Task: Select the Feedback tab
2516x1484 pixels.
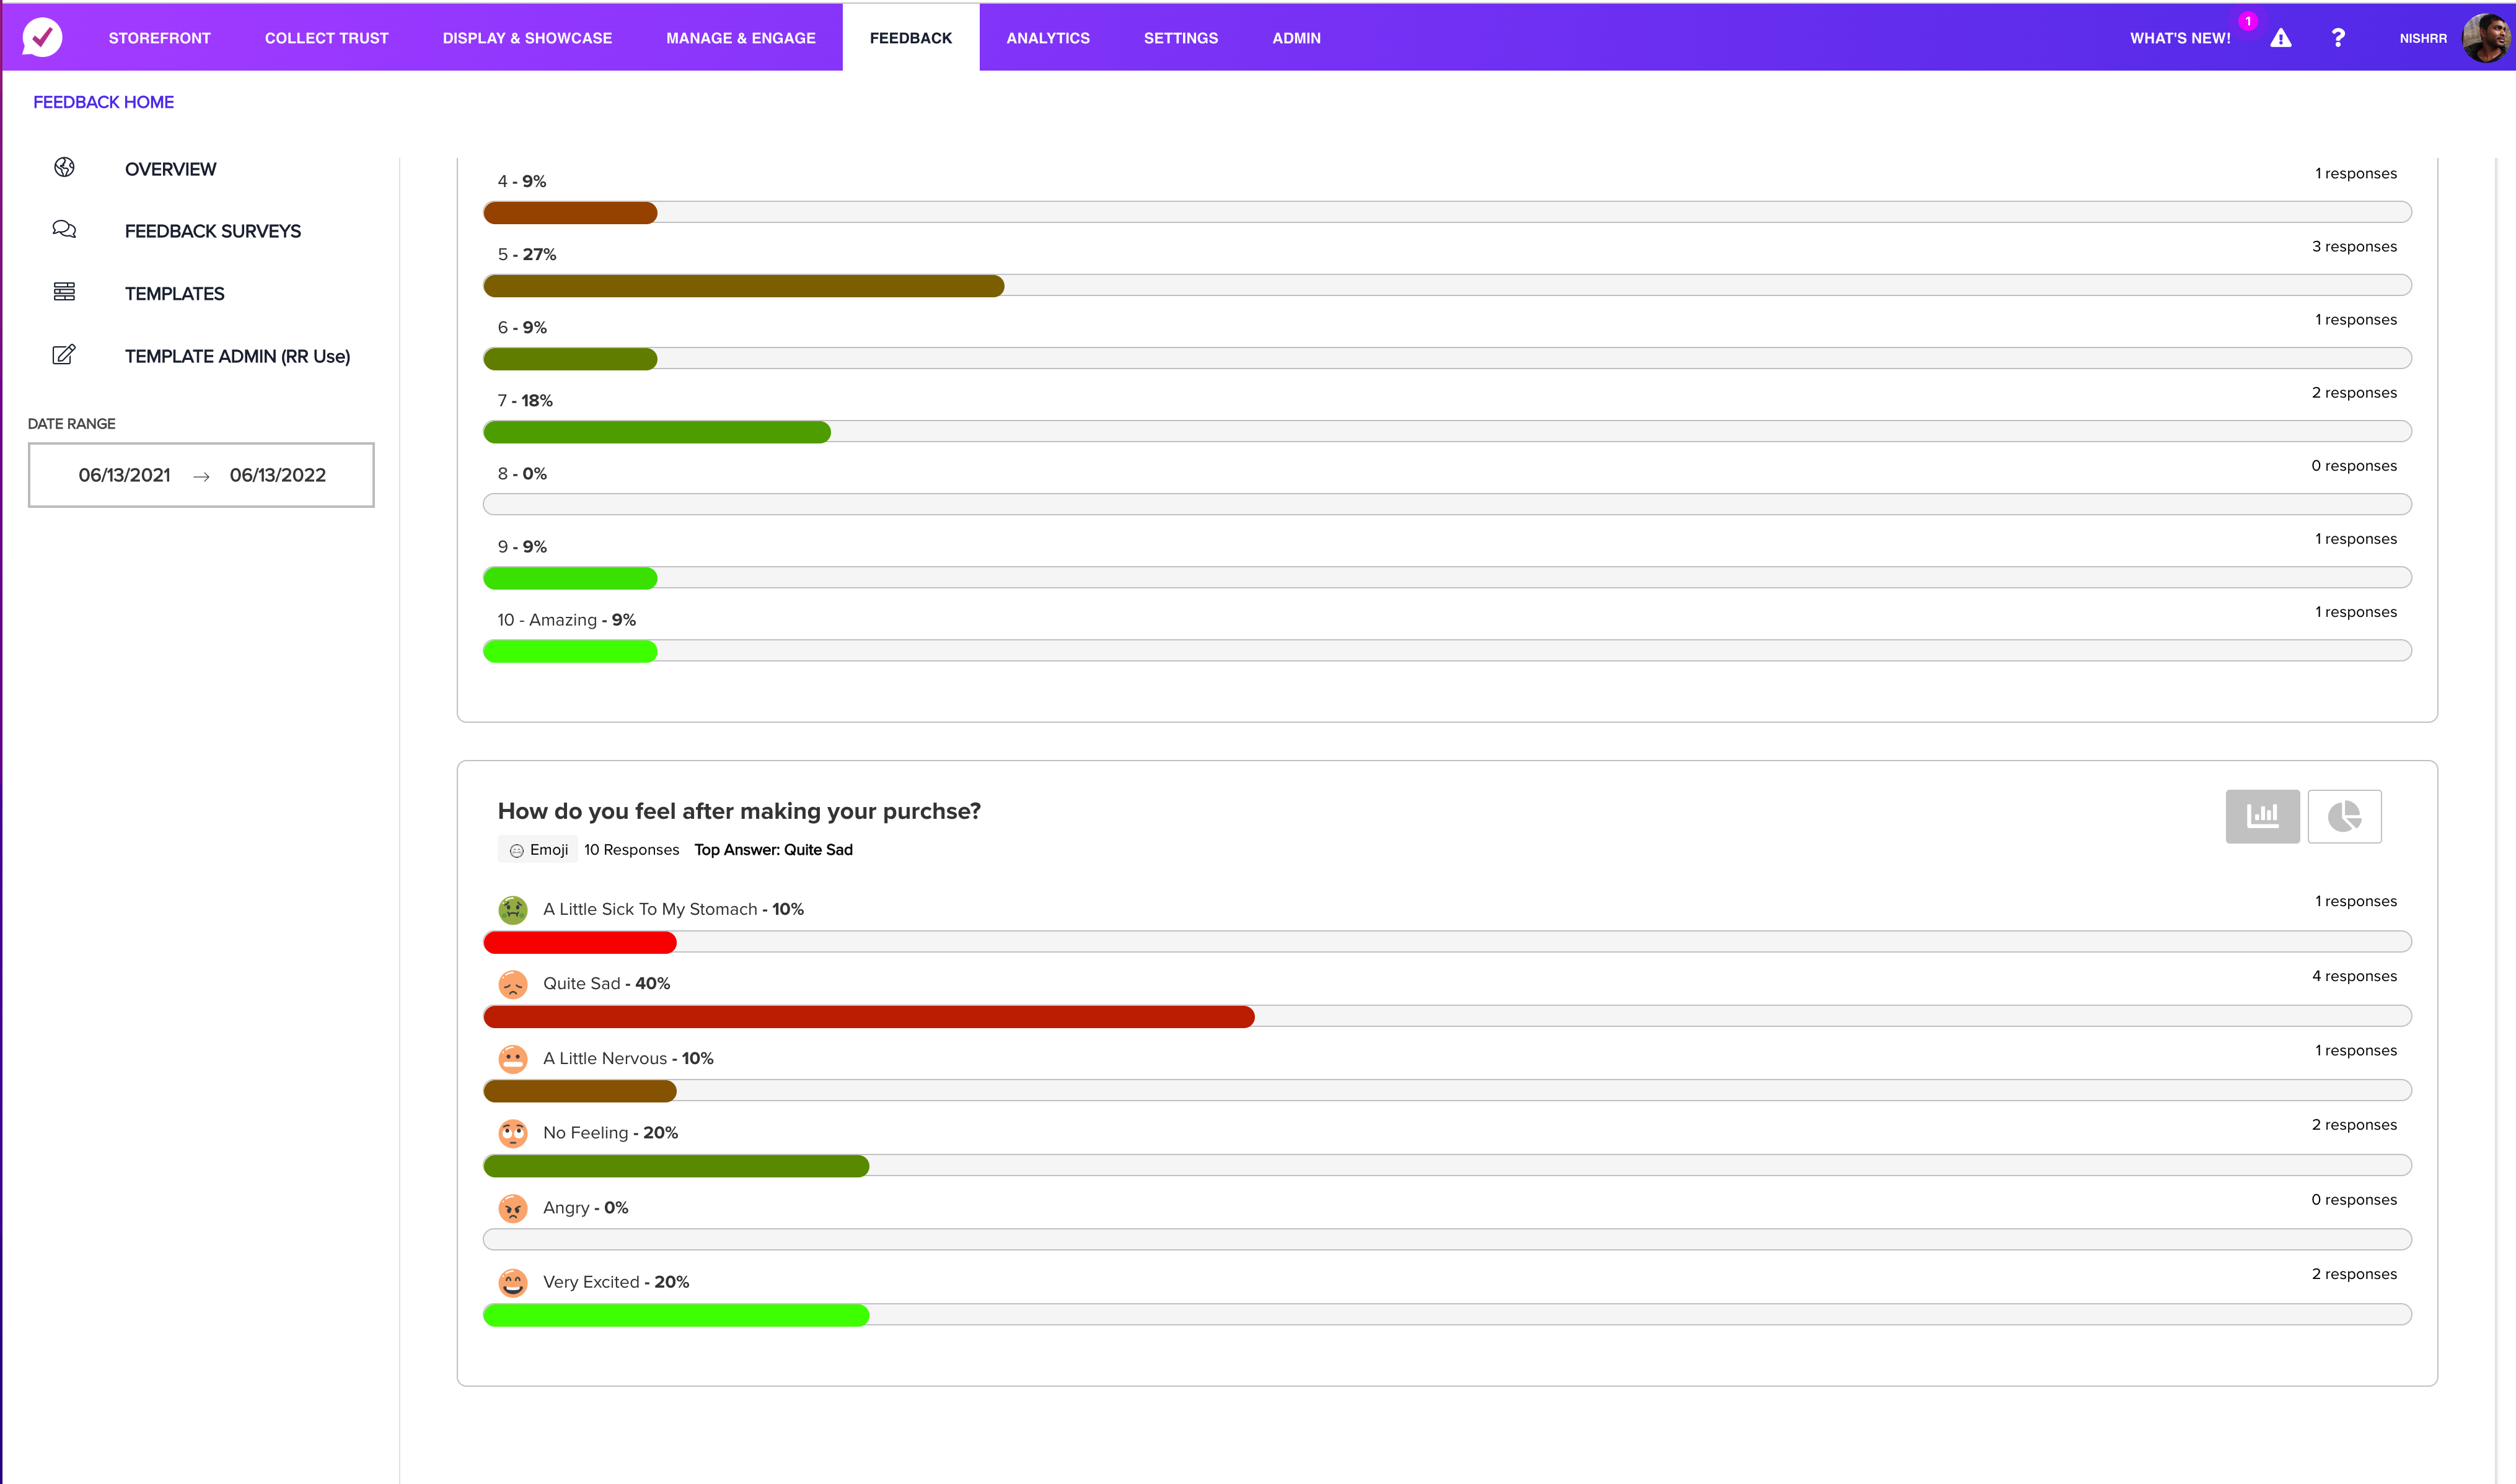Action: coord(910,38)
